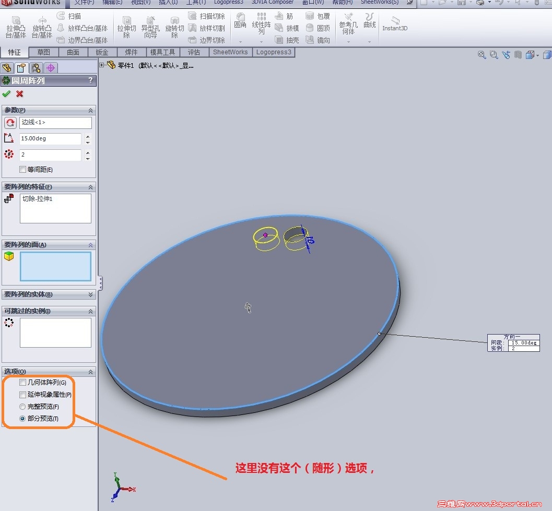Viewport: 552px width, 511px height.
Task: Click the 要阵列的面 faces selection box
Action: (x=55, y=266)
